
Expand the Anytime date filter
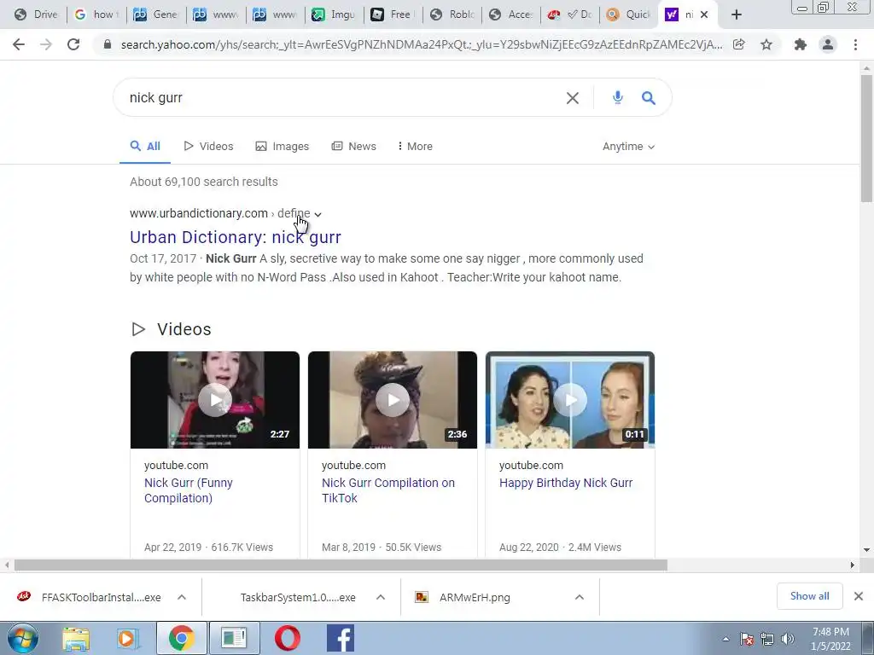point(629,147)
